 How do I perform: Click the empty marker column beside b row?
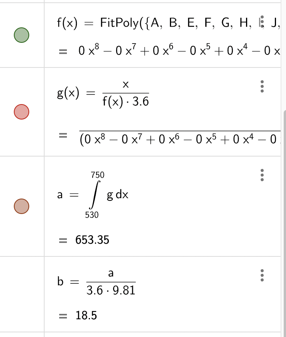click(x=22, y=294)
